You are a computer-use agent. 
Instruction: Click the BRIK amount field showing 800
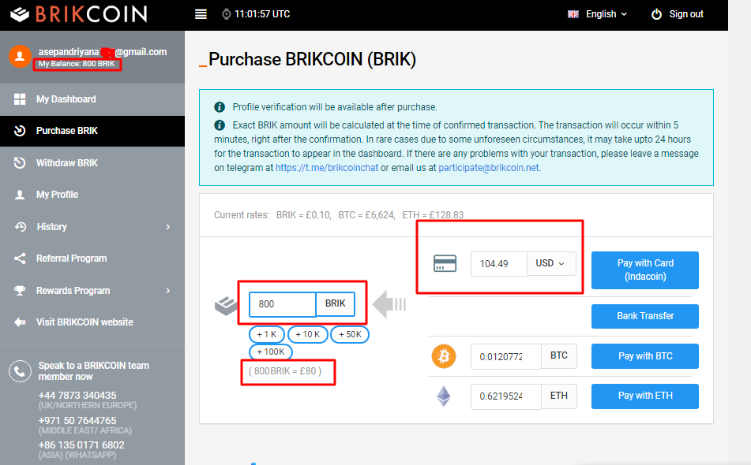(x=283, y=304)
